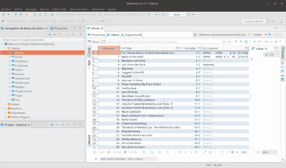Expand the Sequences folder
Viewport: 286px width, 168px height.
(6, 113)
